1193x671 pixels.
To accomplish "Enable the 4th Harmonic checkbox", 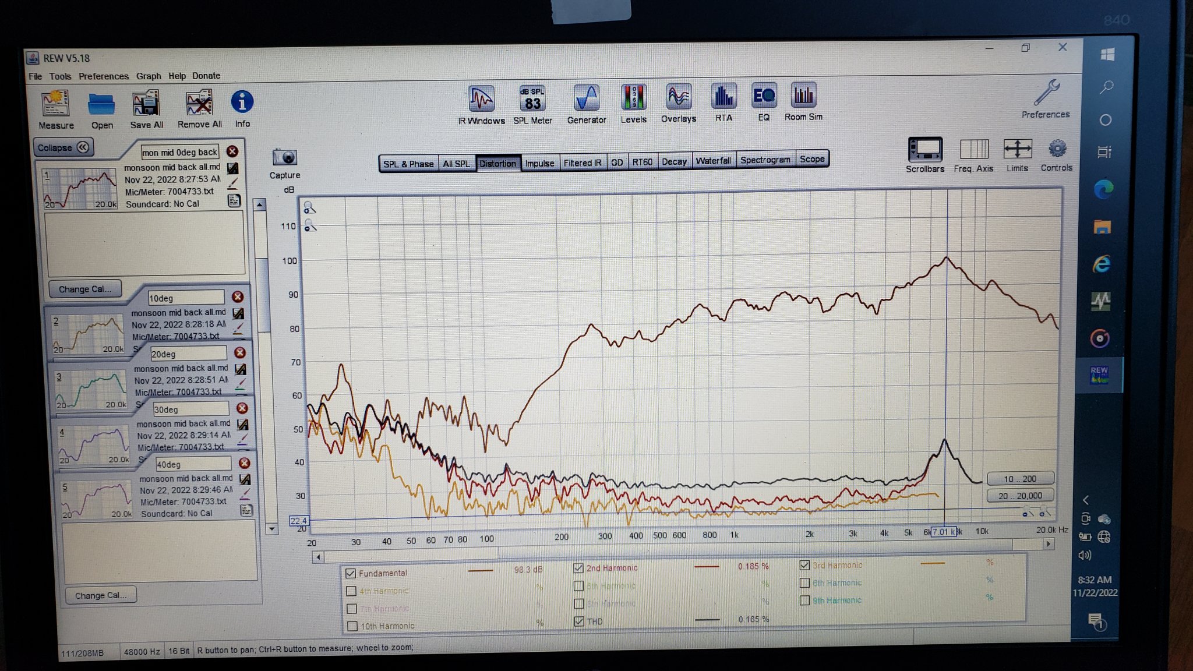I will pyautogui.click(x=351, y=591).
